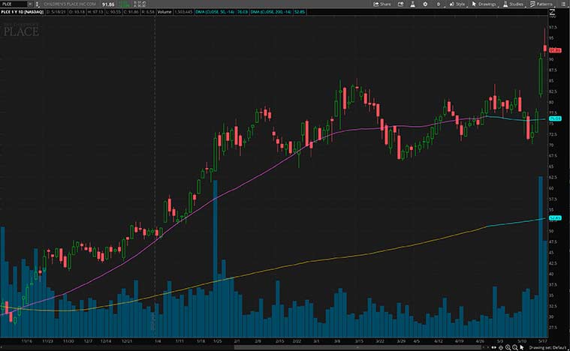The height and width of the screenshot is (351, 570).
Task: Click the Share button in top toolbar
Action: tap(382, 4)
